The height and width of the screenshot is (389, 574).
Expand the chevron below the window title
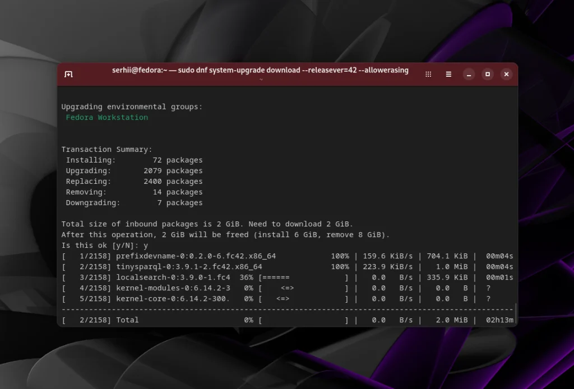point(261,80)
